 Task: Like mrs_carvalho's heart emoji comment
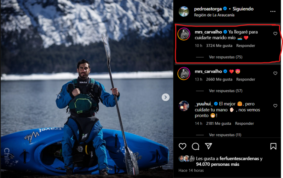pos(275,73)
